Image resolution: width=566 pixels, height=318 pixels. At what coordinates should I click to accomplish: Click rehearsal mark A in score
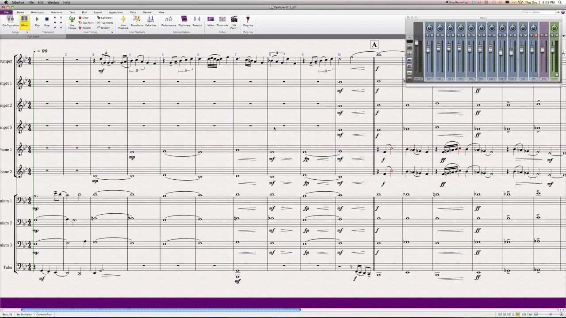374,45
